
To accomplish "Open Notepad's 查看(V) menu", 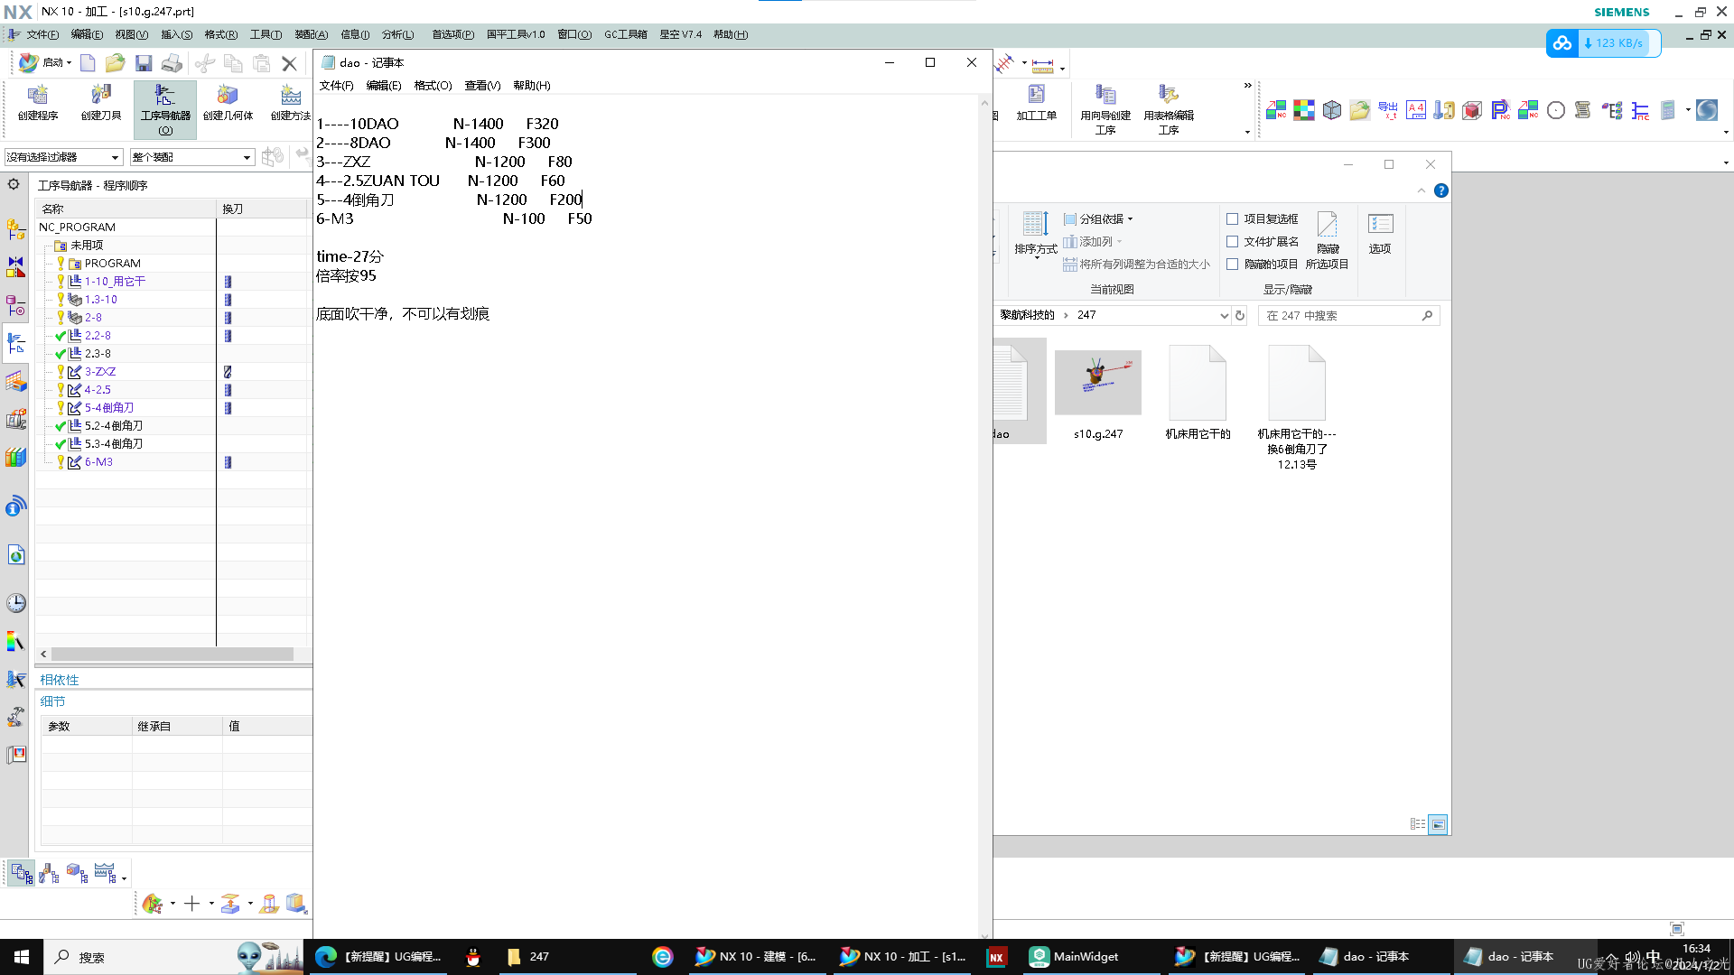I will (482, 85).
